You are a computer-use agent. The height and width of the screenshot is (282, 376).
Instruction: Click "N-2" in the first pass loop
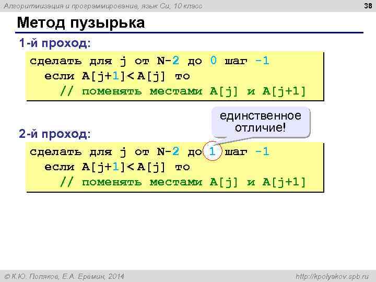(168, 61)
